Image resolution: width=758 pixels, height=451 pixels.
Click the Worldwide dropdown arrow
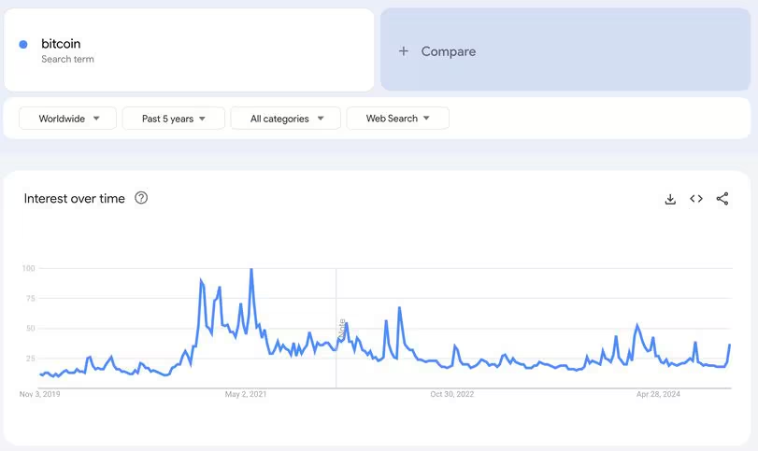point(96,119)
